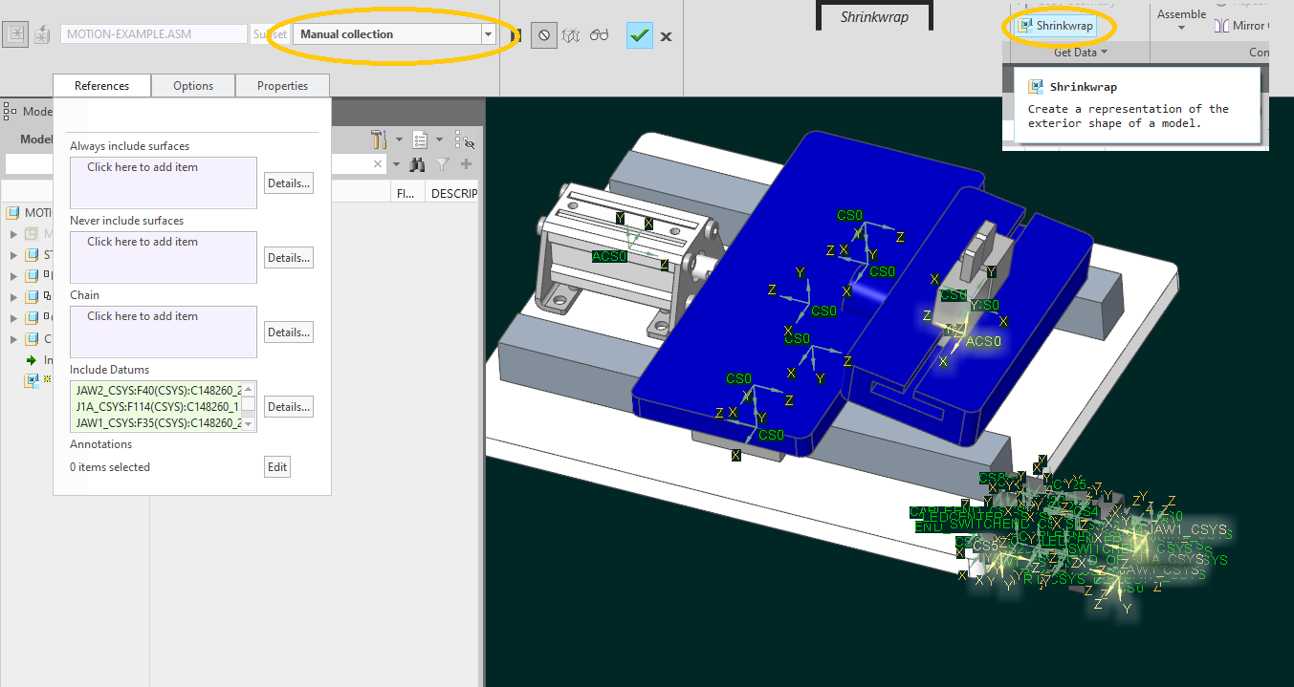Confirm the shrinkwrap with the green checkmark
This screenshot has height=687, width=1294.
click(x=639, y=34)
